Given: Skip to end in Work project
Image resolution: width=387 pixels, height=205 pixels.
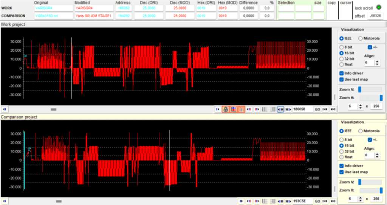Looking at the screenshot, I should (333, 109).
